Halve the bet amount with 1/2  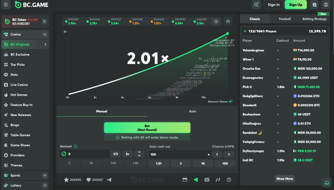[116, 154]
